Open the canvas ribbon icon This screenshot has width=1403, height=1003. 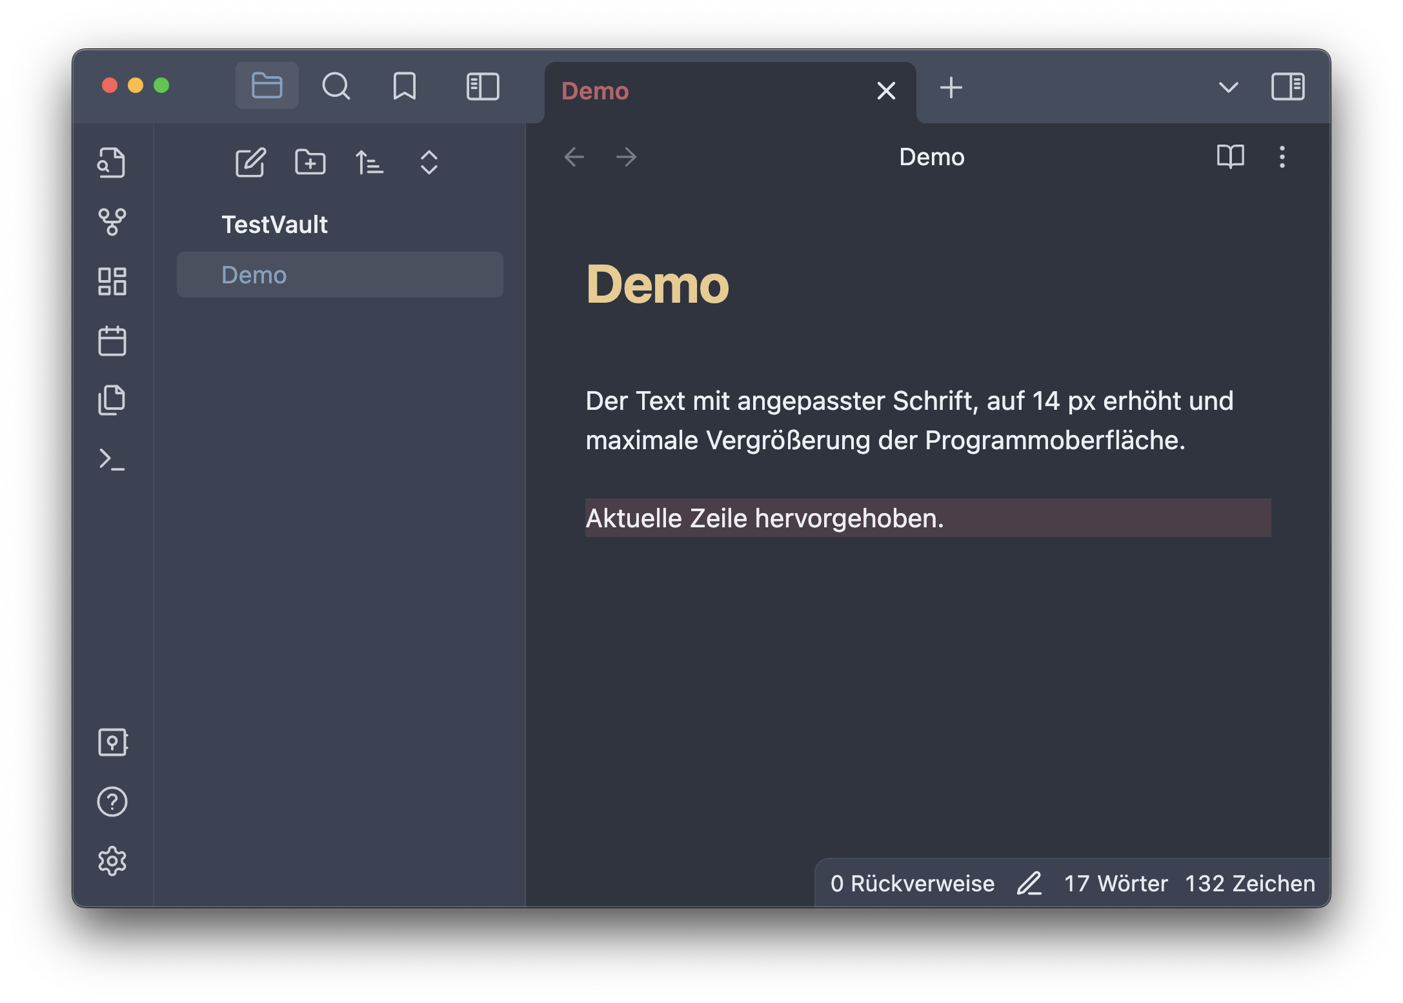(x=112, y=281)
